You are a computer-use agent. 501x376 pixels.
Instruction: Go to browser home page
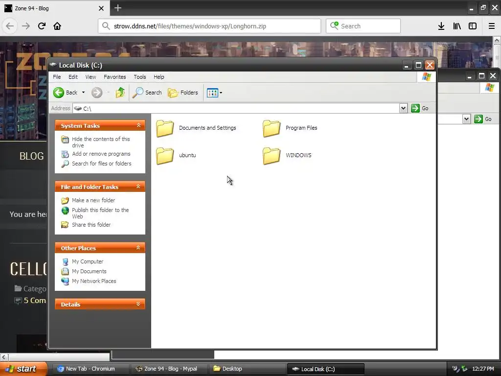point(57,26)
